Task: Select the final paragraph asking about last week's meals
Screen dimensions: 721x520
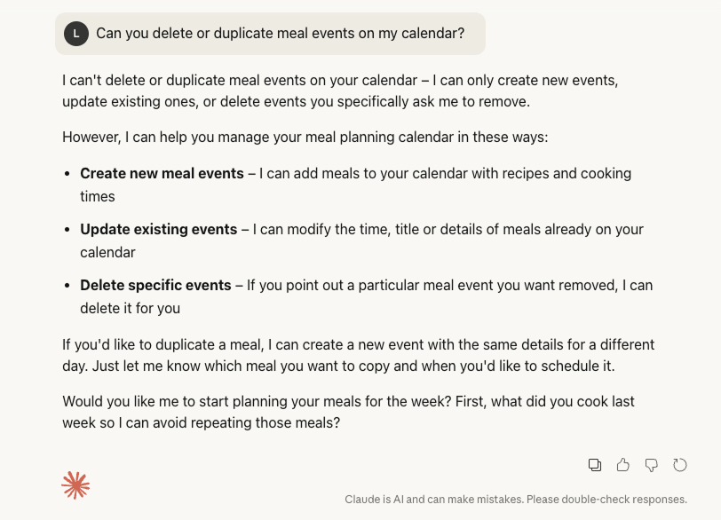Action: tap(346, 412)
